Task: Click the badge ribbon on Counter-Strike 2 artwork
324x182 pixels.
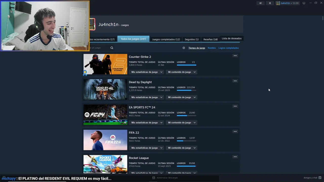Action: pos(85,73)
